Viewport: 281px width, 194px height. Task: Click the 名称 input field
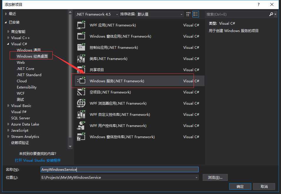click(x=119, y=169)
